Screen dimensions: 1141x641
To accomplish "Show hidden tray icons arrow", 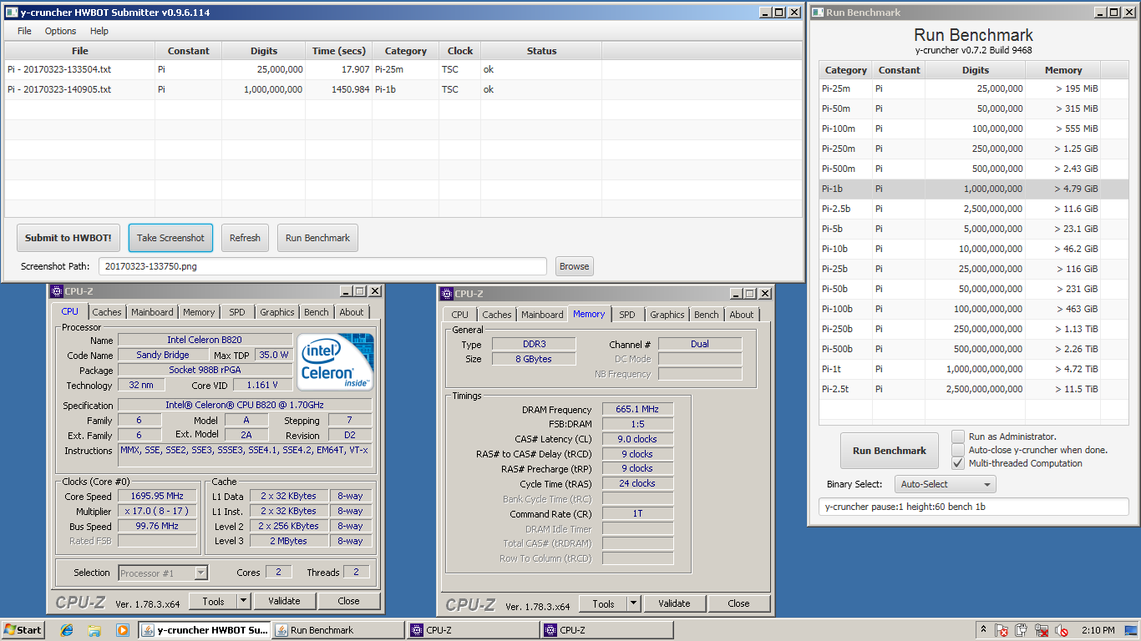I will (984, 630).
